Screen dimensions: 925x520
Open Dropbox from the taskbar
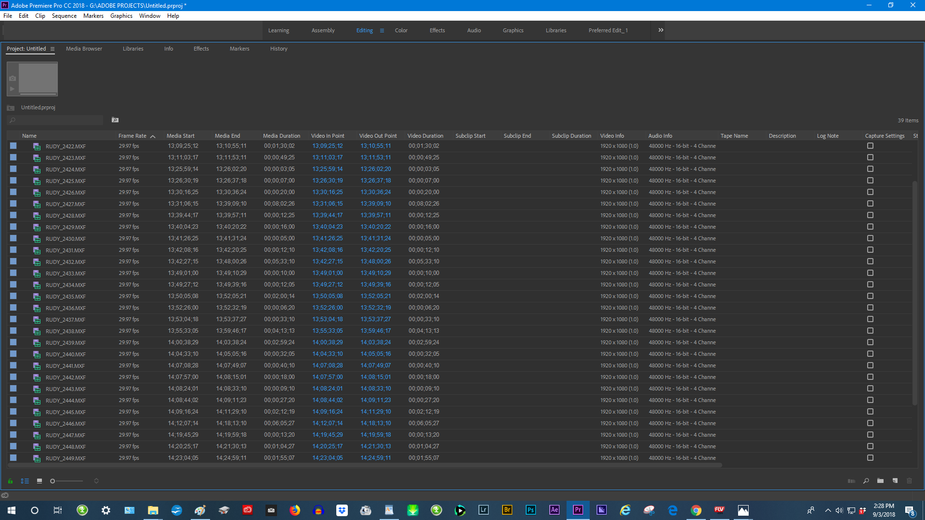click(x=342, y=510)
